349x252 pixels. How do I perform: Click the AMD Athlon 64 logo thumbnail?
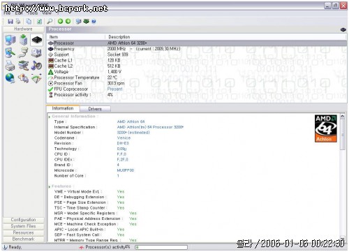coord(326,128)
